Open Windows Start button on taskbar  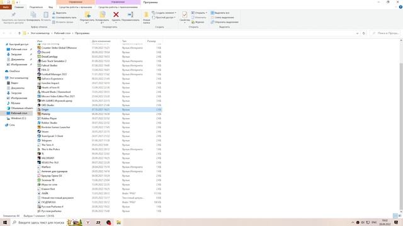point(5,222)
